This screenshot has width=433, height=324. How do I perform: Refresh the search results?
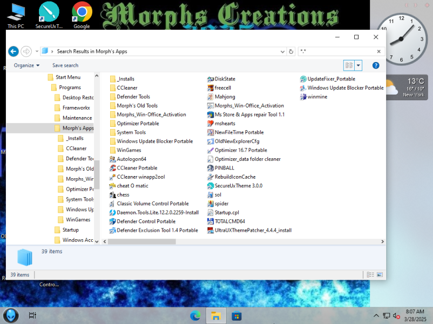[291, 51]
